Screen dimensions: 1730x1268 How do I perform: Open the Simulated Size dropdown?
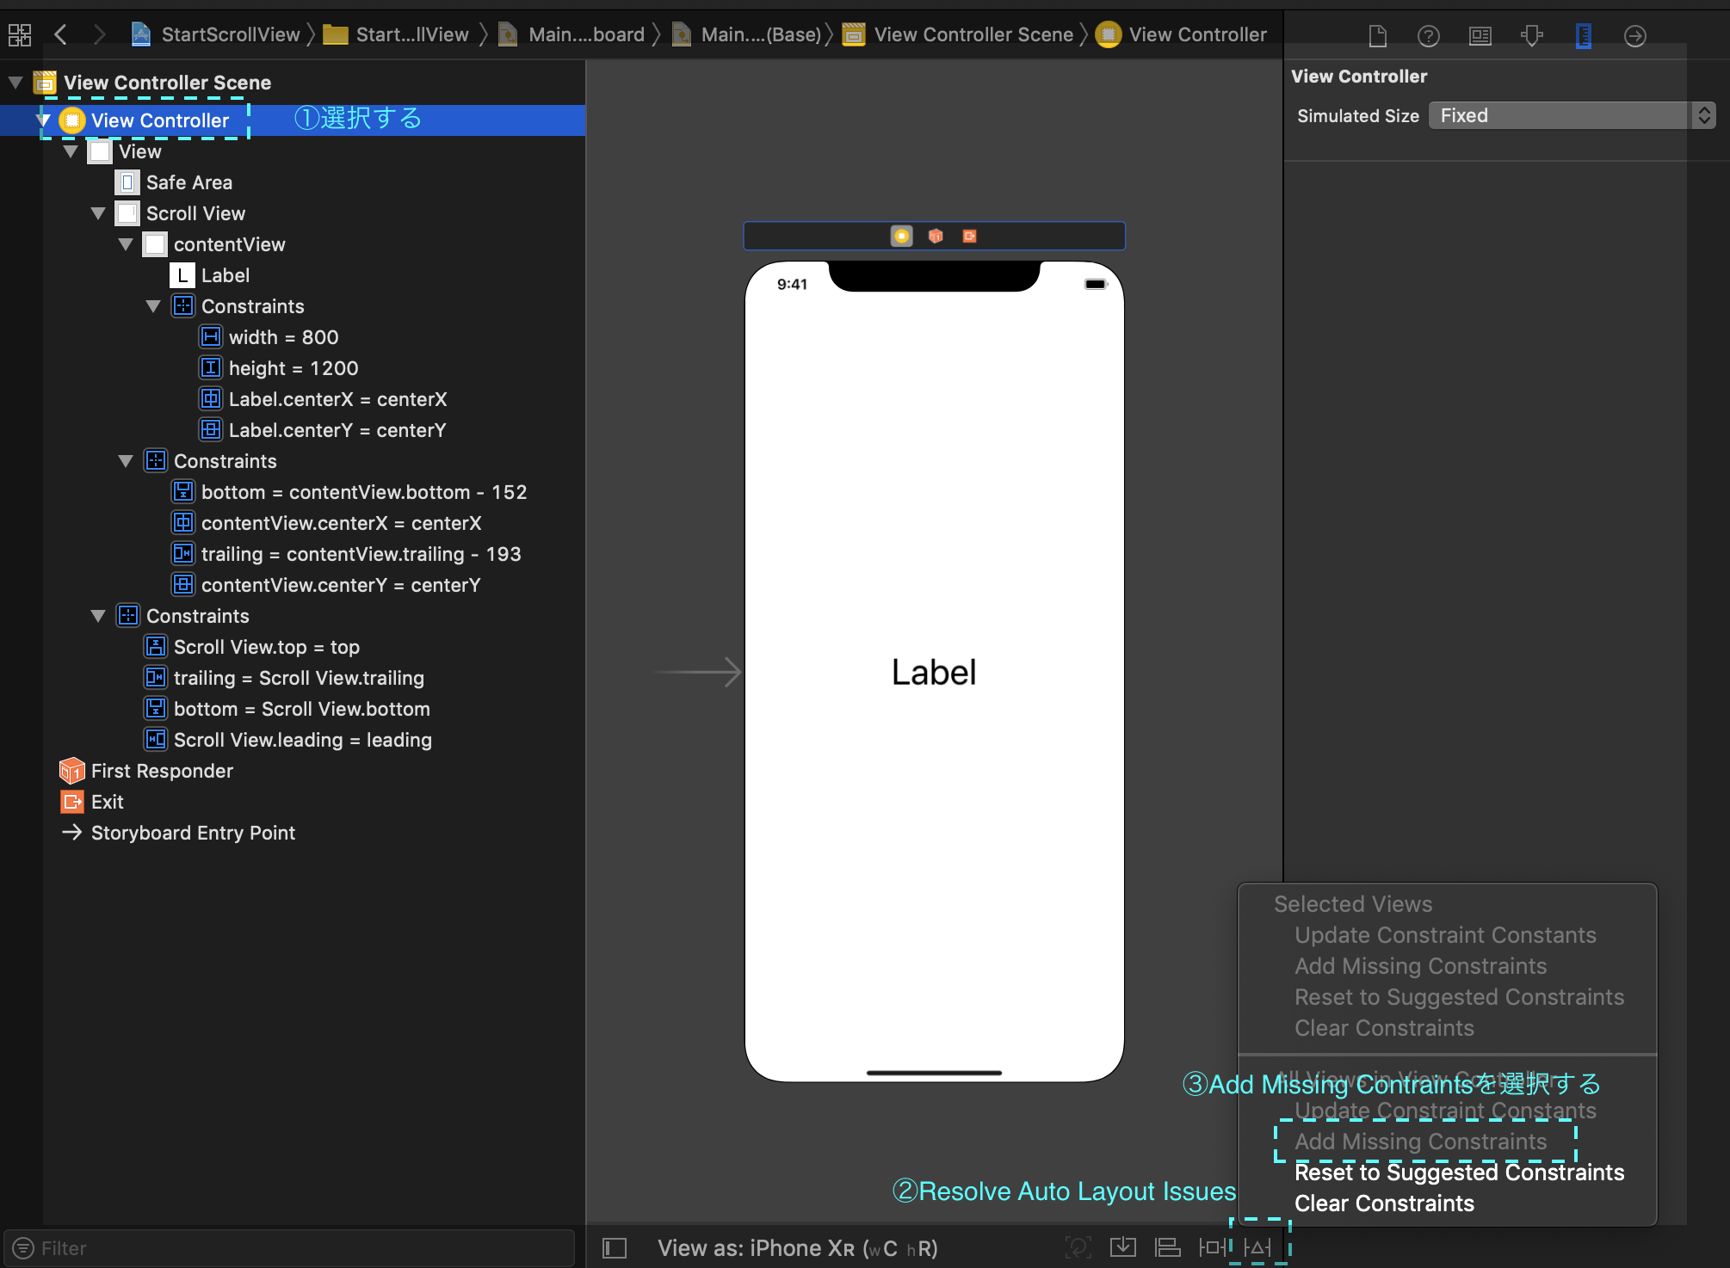click(1568, 114)
